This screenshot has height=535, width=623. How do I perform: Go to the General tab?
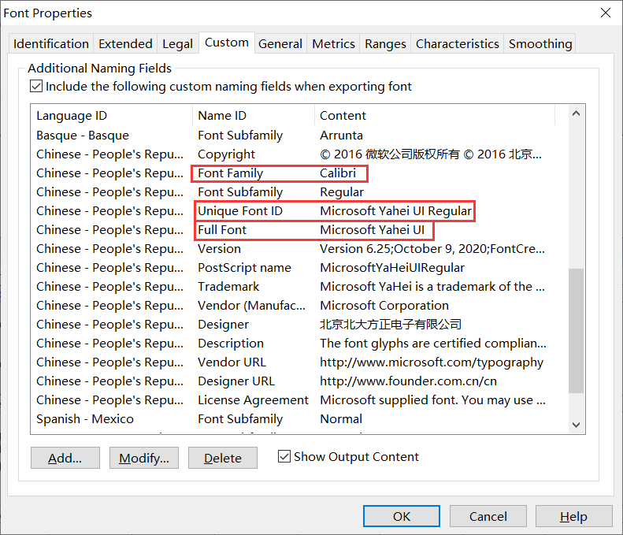coord(280,43)
